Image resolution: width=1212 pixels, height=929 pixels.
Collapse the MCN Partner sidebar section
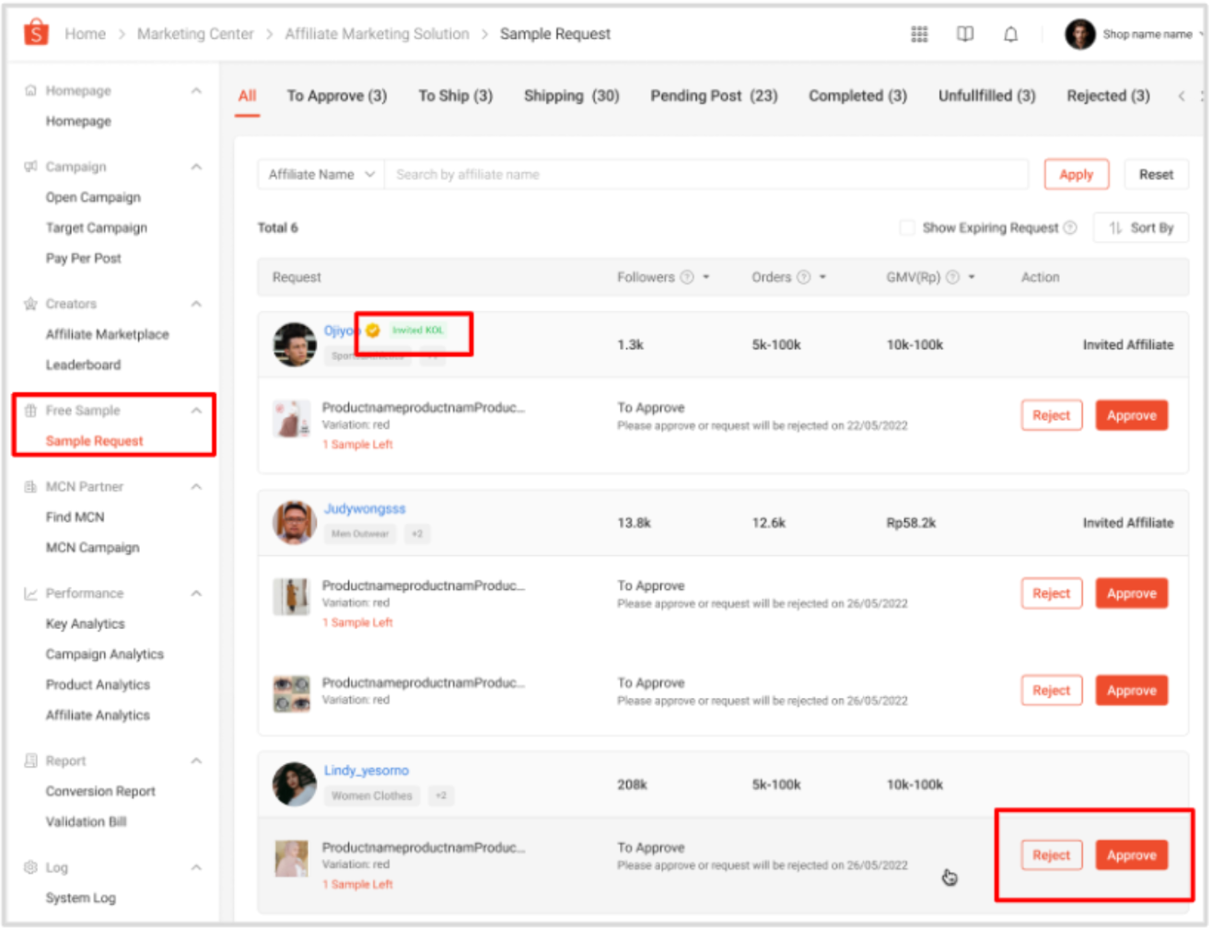(x=195, y=486)
